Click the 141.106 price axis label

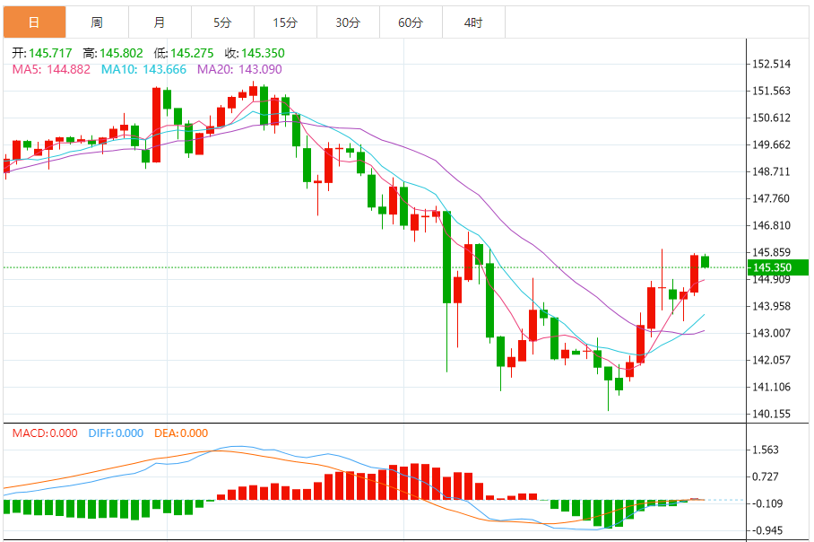772,387
